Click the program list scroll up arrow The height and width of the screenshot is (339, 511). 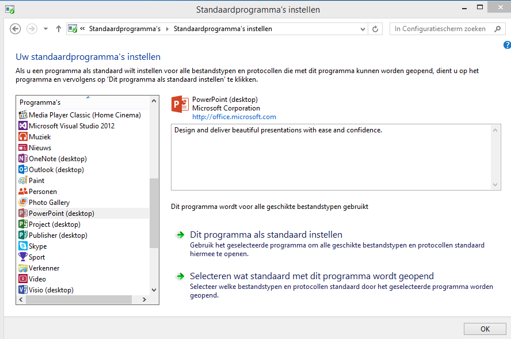point(154,101)
